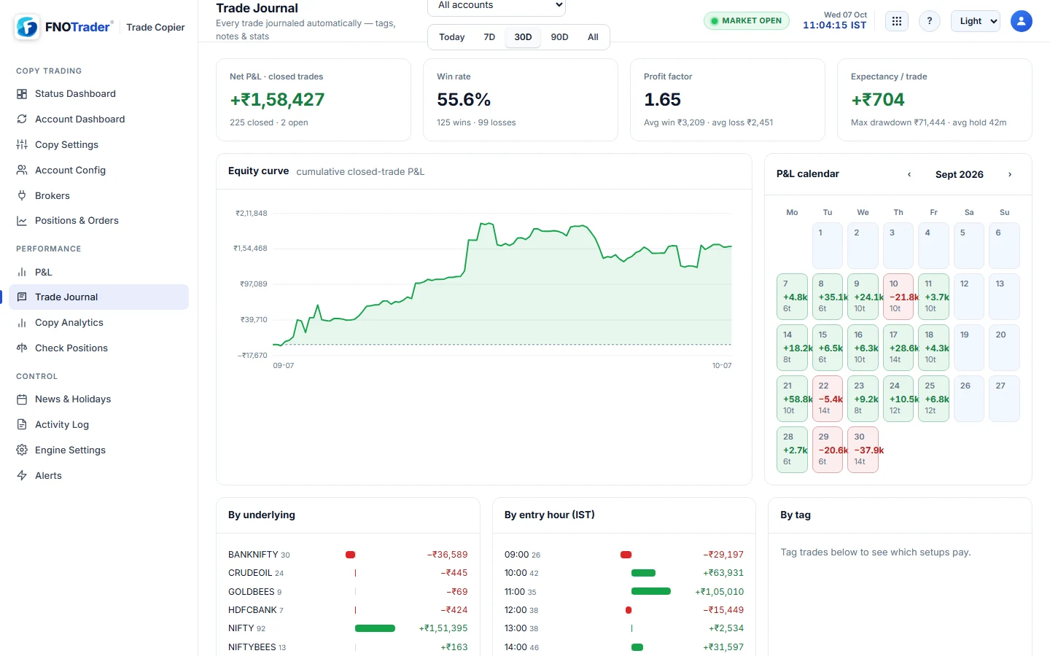Screen dimensions: 1050x656
Task: Click the GOLDBEES underlying row
Action: point(348,592)
